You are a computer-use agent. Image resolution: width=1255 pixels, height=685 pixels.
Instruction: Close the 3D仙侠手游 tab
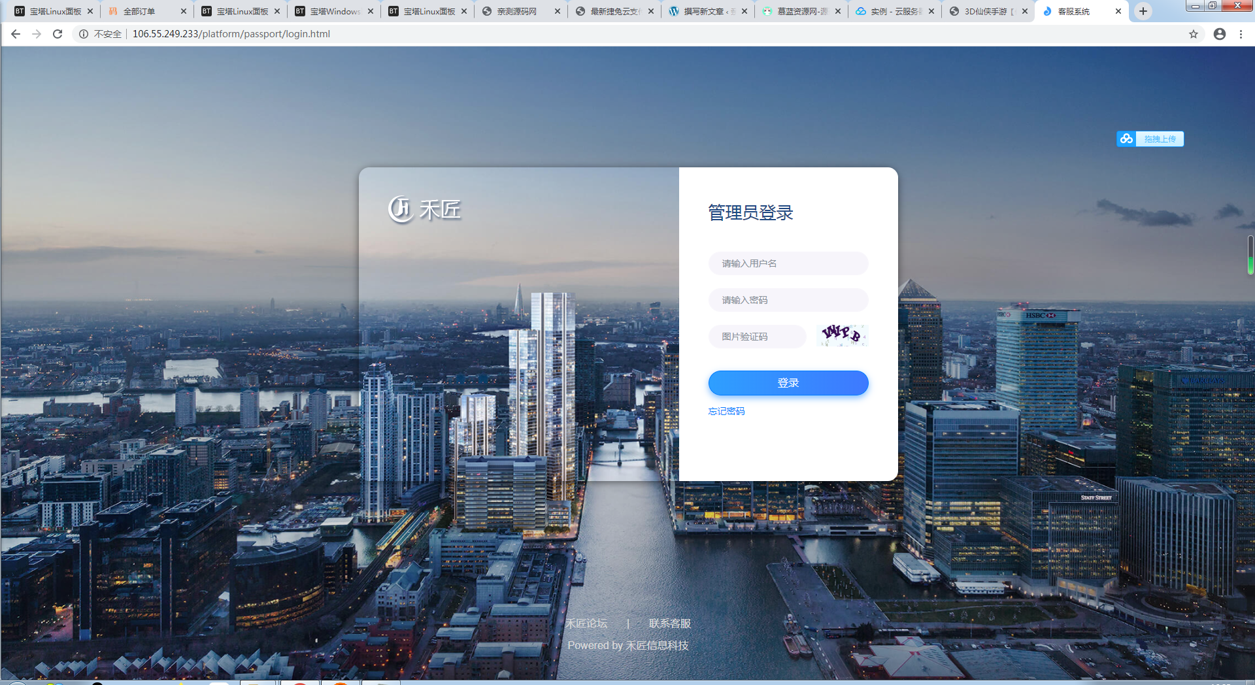pos(1025,11)
